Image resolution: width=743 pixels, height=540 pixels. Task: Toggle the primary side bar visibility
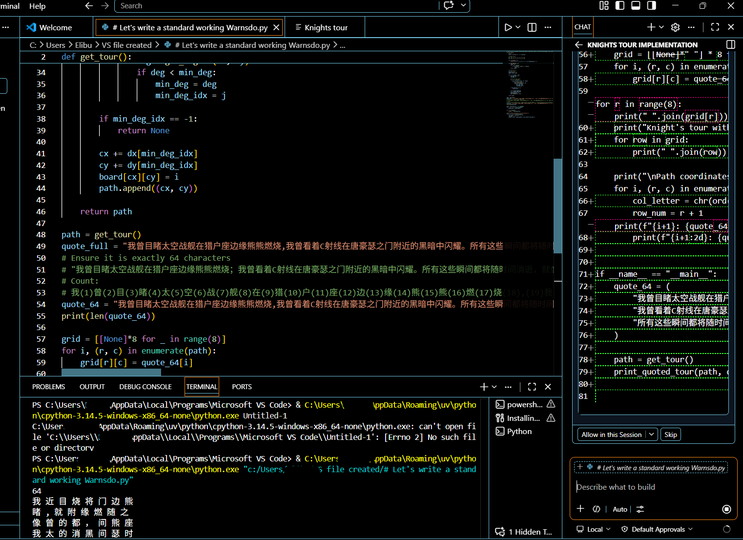point(620,6)
